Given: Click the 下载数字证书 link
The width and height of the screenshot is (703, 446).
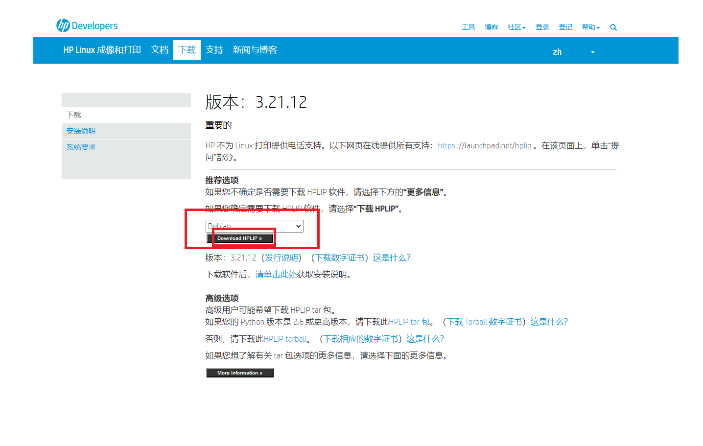Looking at the screenshot, I should tap(340, 258).
